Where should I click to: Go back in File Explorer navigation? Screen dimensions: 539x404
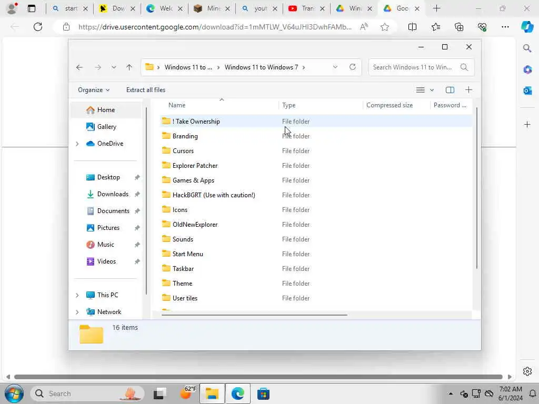[79, 67]
